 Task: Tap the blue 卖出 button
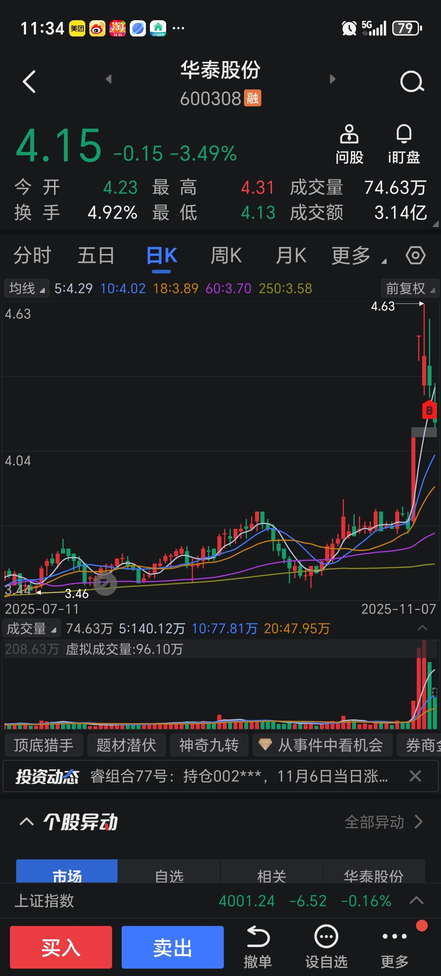pyautogui.click(x=172, y=947)
